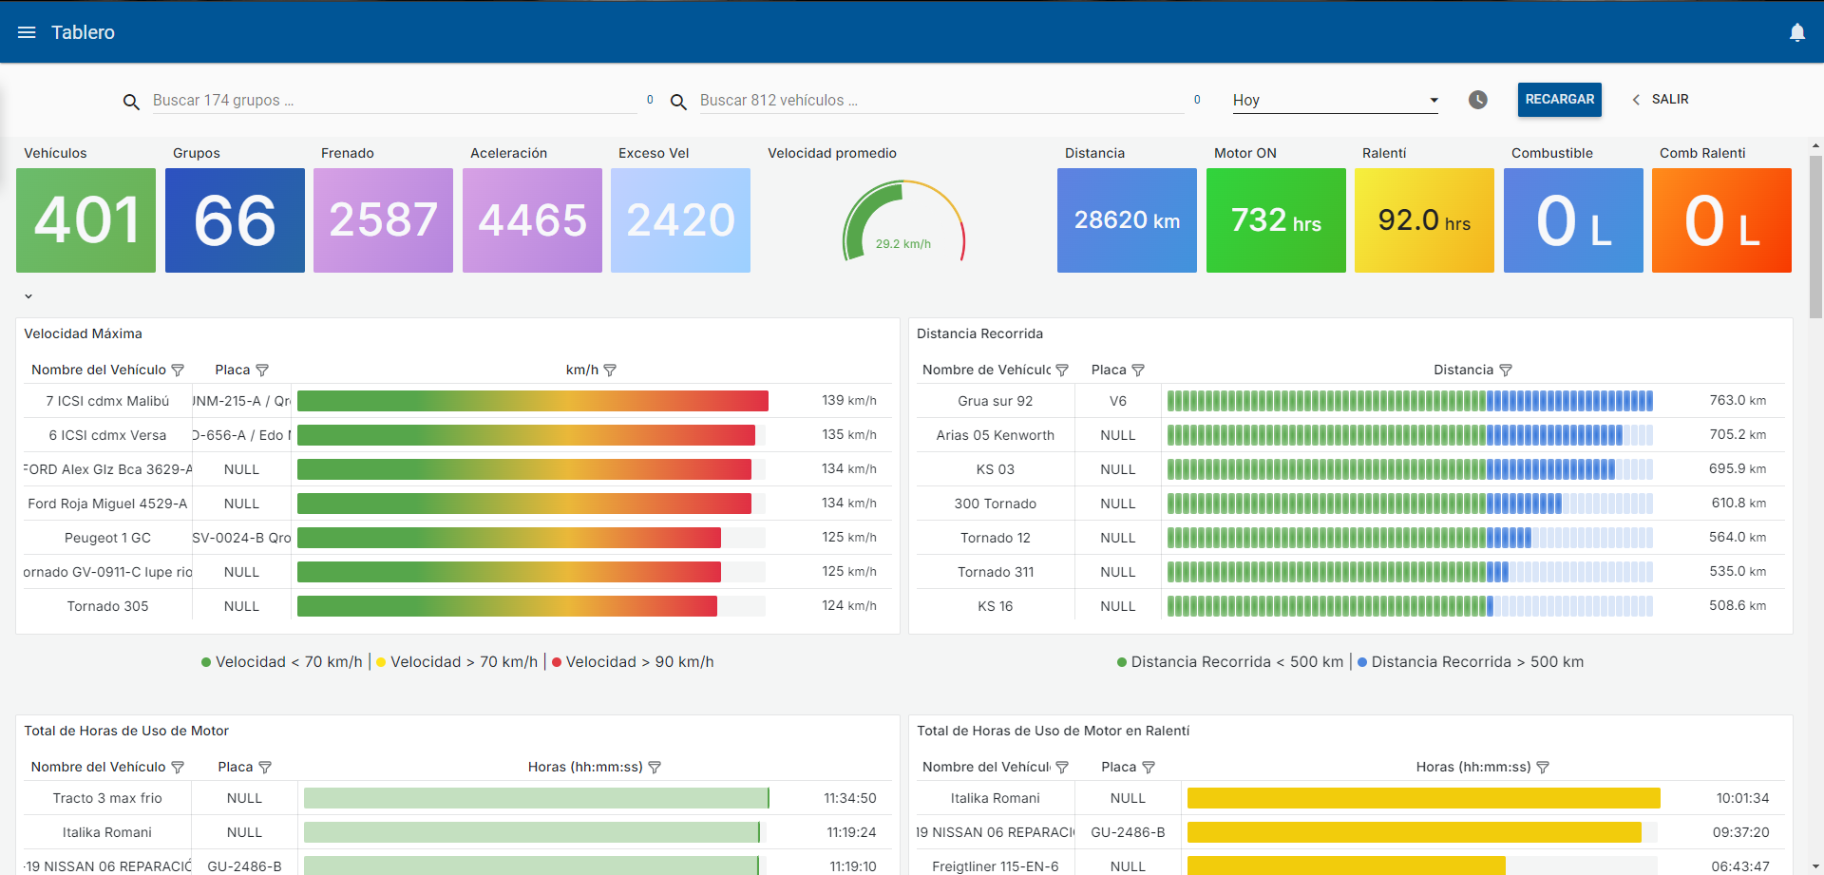
Task: Select the Exceso Vel 2420 card
Action: point(680,220)
